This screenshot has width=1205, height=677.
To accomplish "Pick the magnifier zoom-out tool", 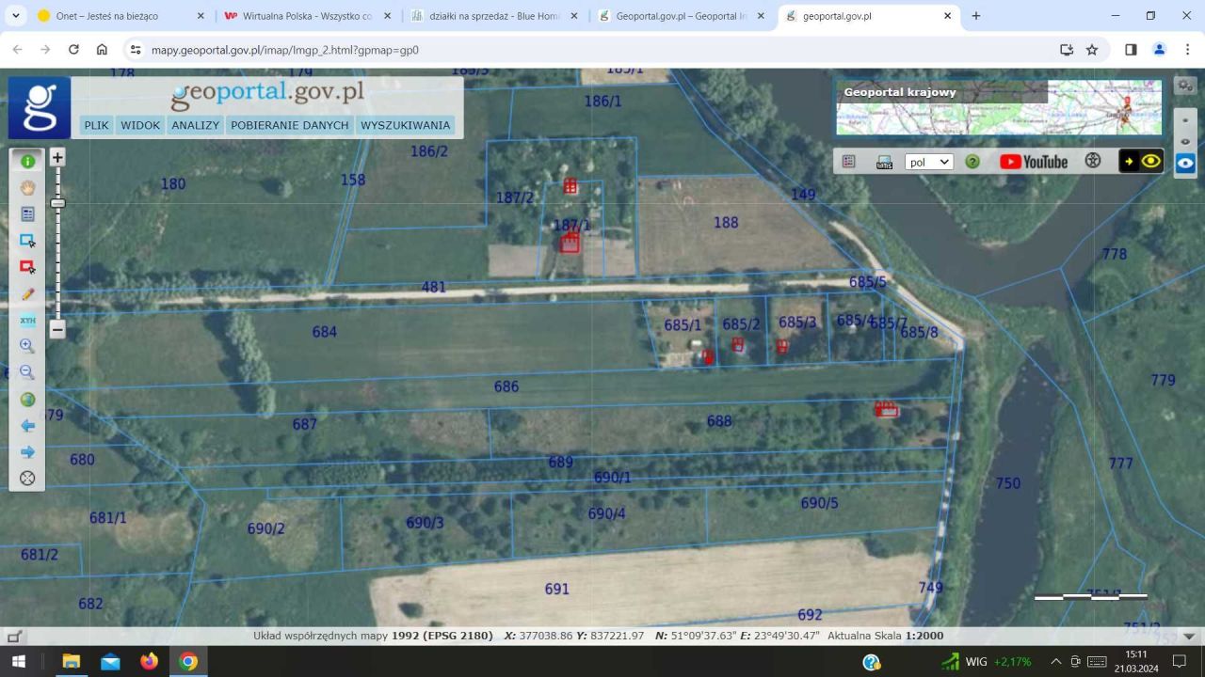I will pos(27,372).
